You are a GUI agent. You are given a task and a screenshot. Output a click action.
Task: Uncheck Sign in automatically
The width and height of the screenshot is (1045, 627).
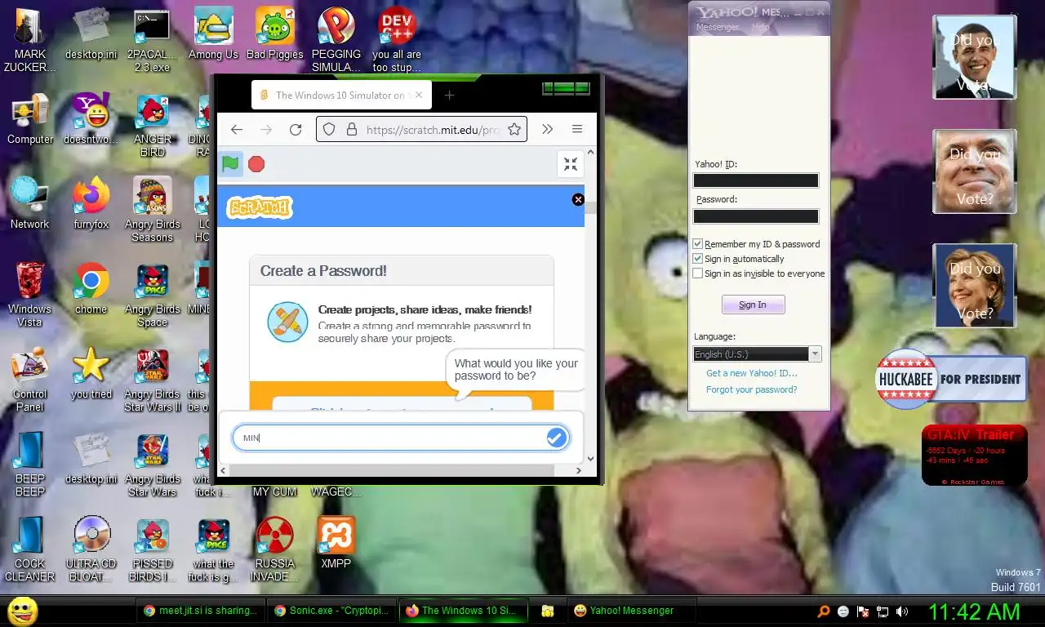point(698,259)
